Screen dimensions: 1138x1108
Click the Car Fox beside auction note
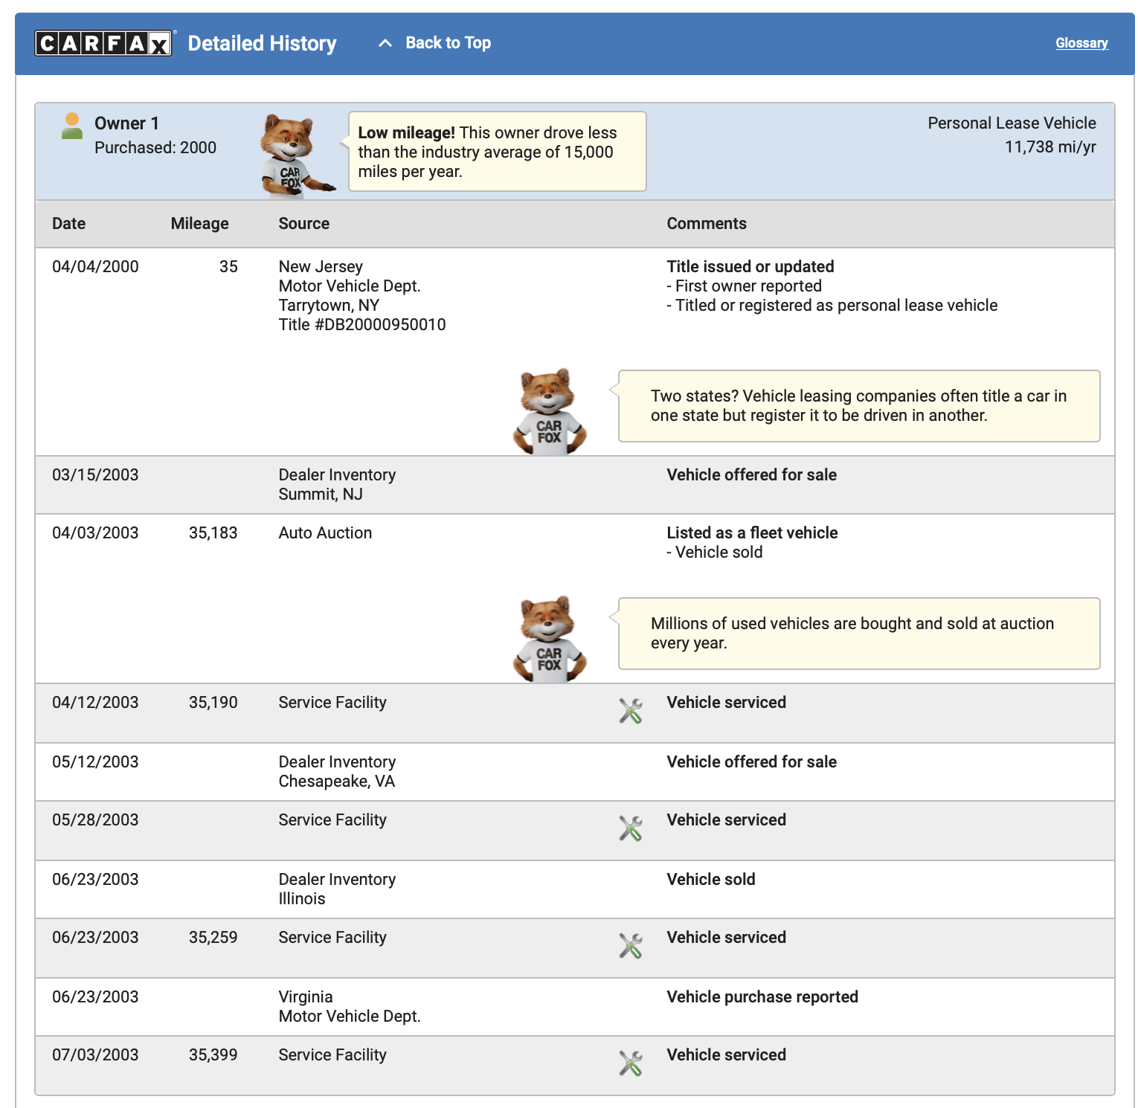coord(550,640)
